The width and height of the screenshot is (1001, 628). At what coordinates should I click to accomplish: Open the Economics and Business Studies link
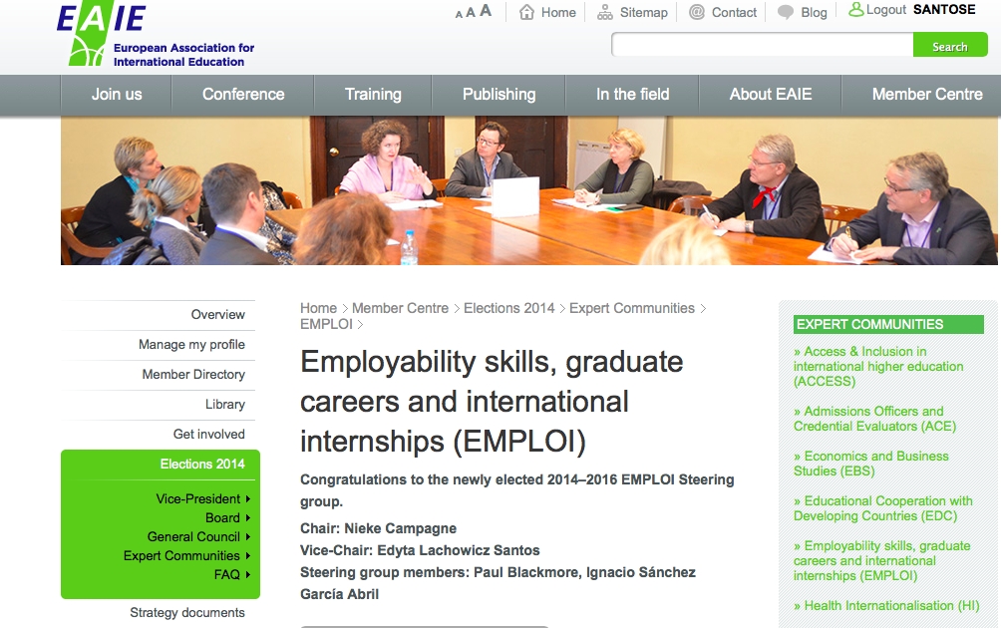tap(870, 464)
